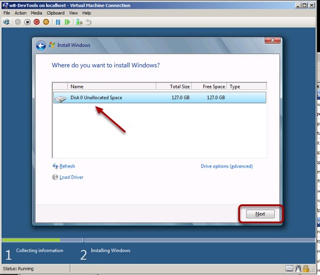The width and height of the screenshot is (320, 275).
Task: Click the Type column header
Action: tap(247, 86)
